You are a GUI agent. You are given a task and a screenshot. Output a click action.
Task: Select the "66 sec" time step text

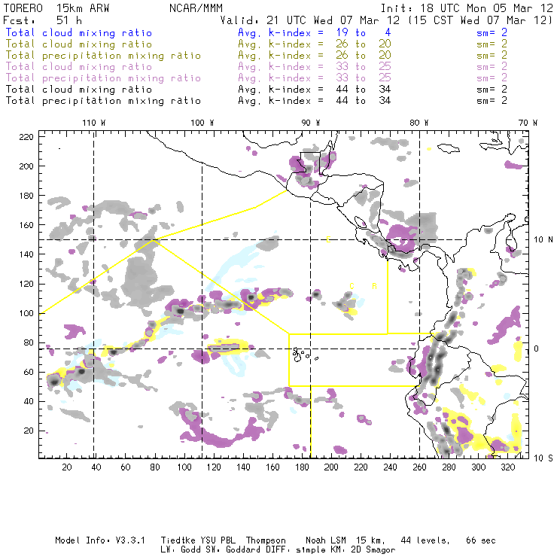click(x=481, y=540)
